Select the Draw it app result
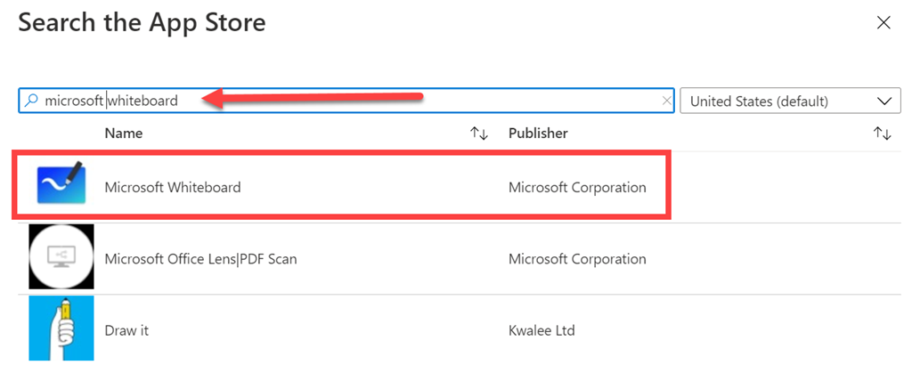 [x=126, y=330]
